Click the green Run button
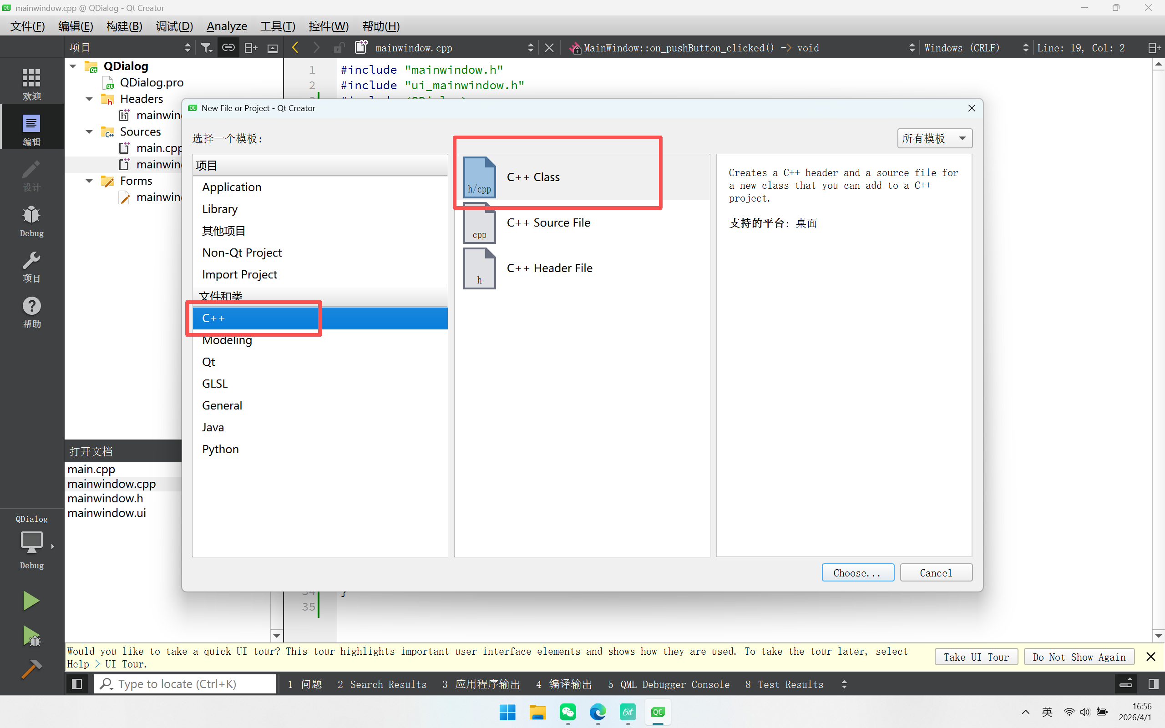Viewport: 1165px width, 728px height. pos(31,601)
